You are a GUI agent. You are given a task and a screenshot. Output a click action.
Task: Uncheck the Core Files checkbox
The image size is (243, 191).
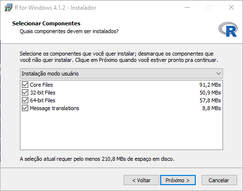pyautogui.click(x=25, y=85)
